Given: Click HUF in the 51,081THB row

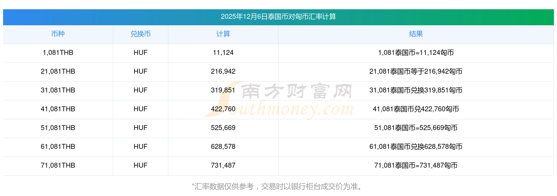Looking at the screenshot, I should (140, 128).
